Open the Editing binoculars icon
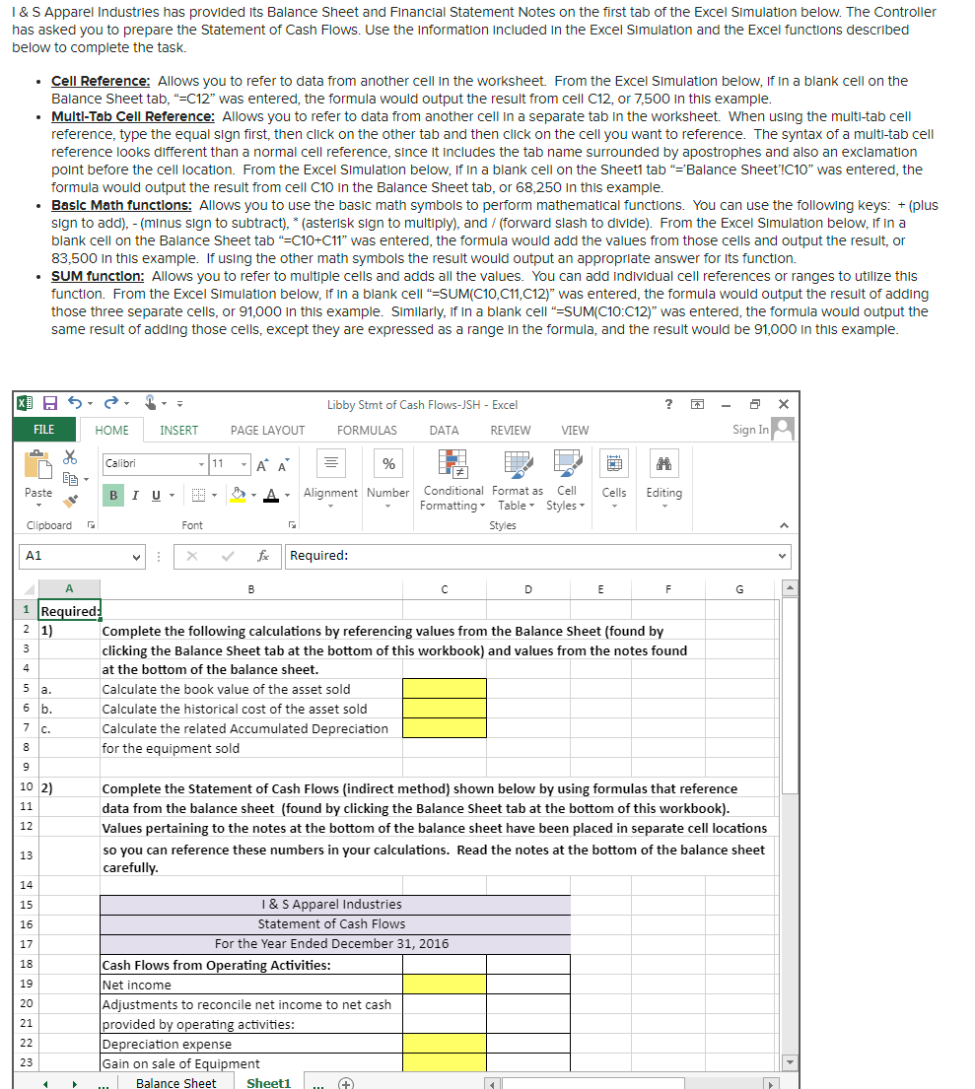This screenshot has width=975, height=1089. click(663, 463)
